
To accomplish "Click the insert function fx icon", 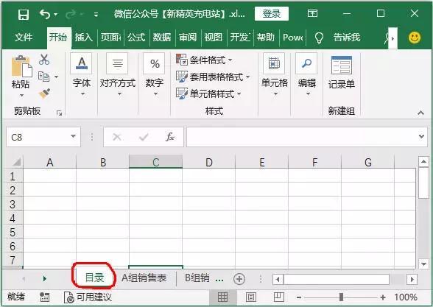I will tap(170, 137).
